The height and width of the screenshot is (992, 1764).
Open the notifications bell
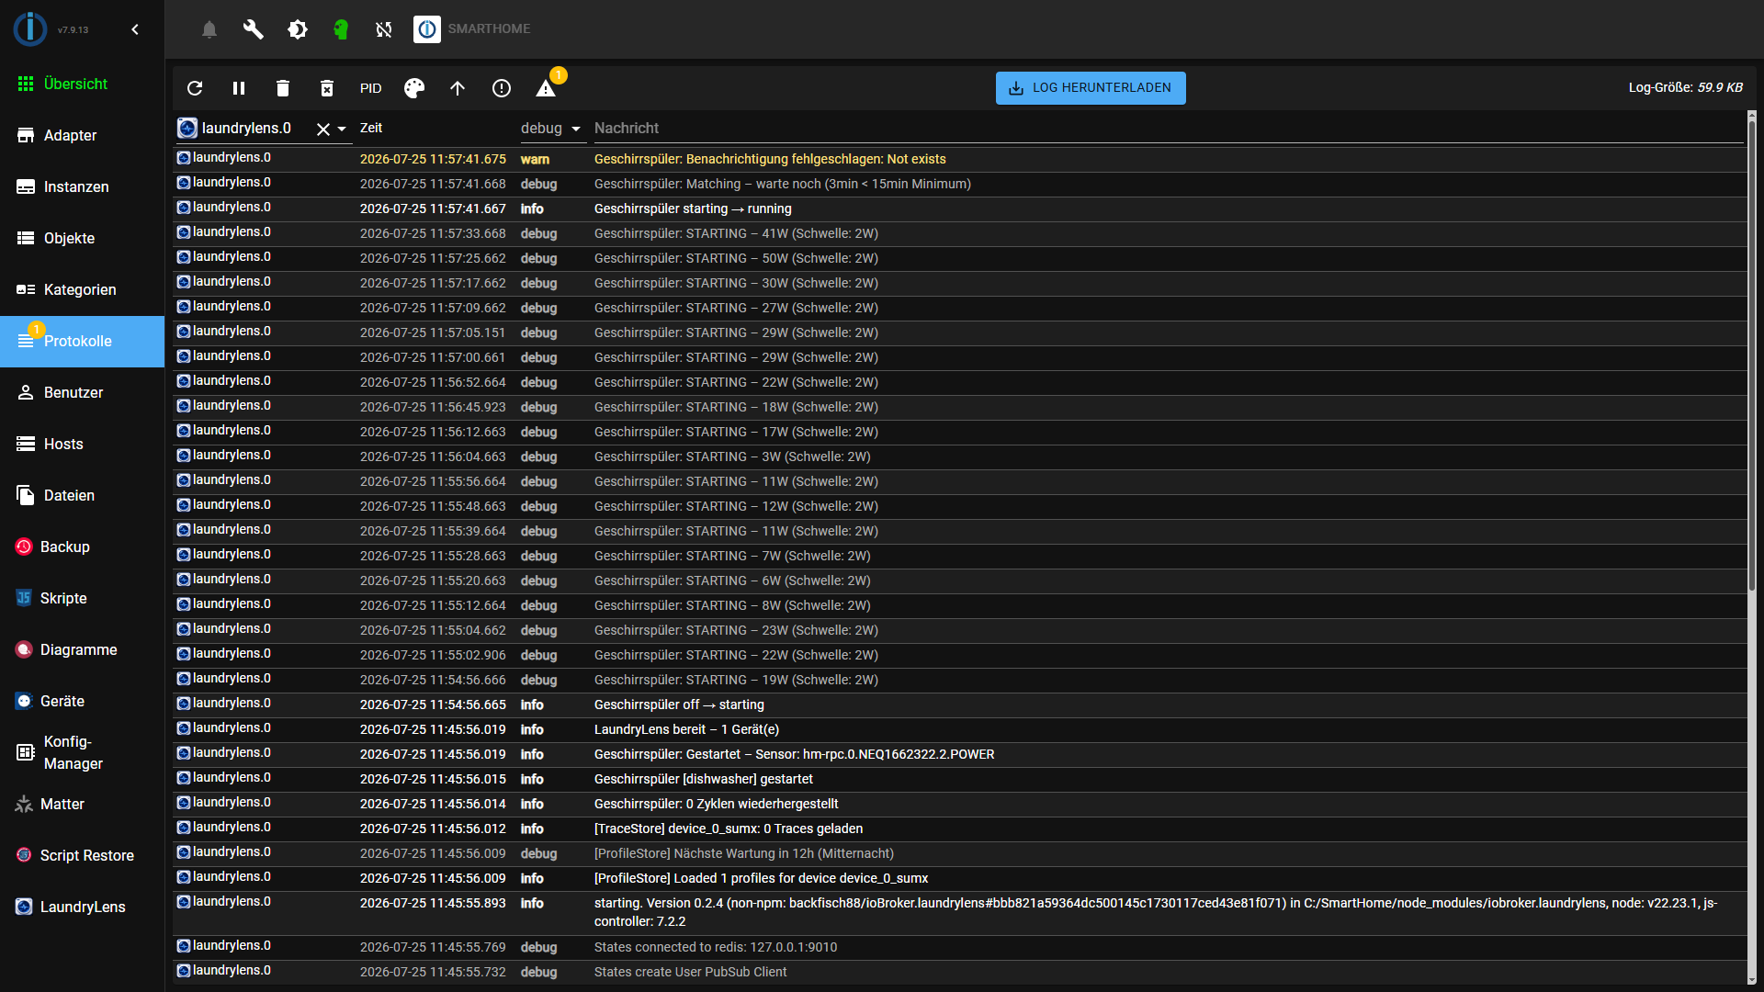[209, 29]
